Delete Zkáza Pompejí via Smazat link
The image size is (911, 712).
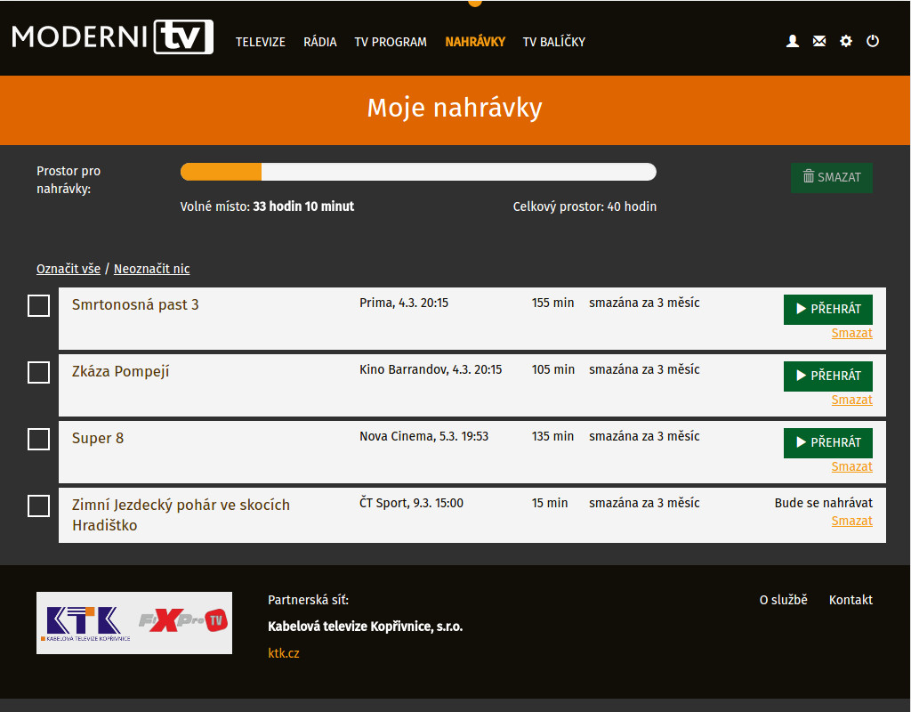851,400
